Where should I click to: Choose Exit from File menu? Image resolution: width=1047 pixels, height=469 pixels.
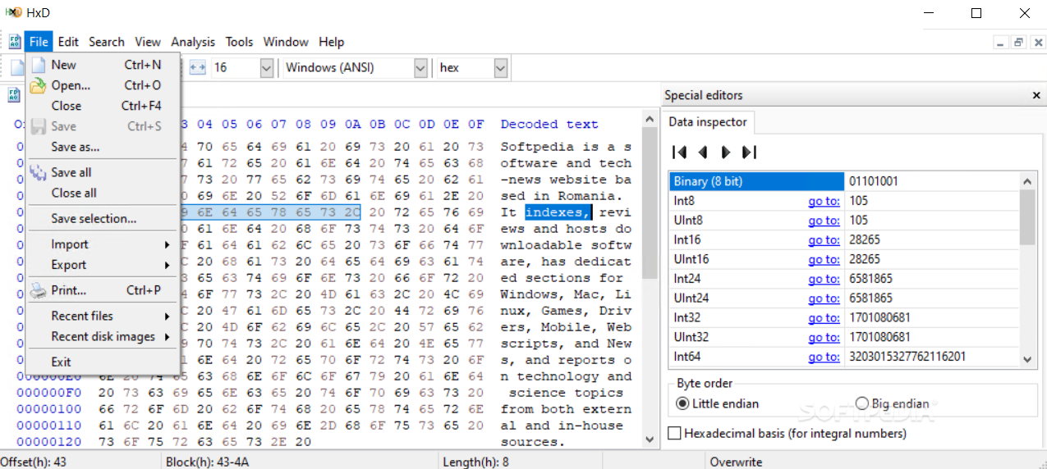[x=103, y=362]
